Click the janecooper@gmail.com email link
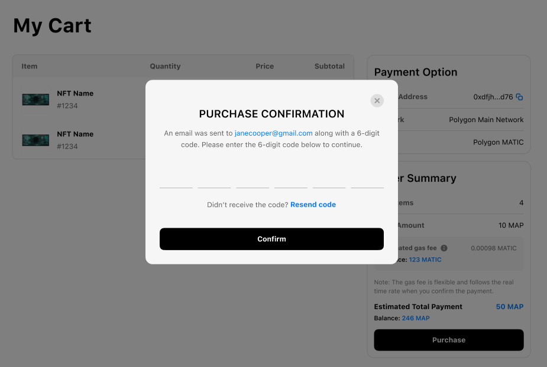This screenshot has height=367, width=547. click(x=273, y=133)
